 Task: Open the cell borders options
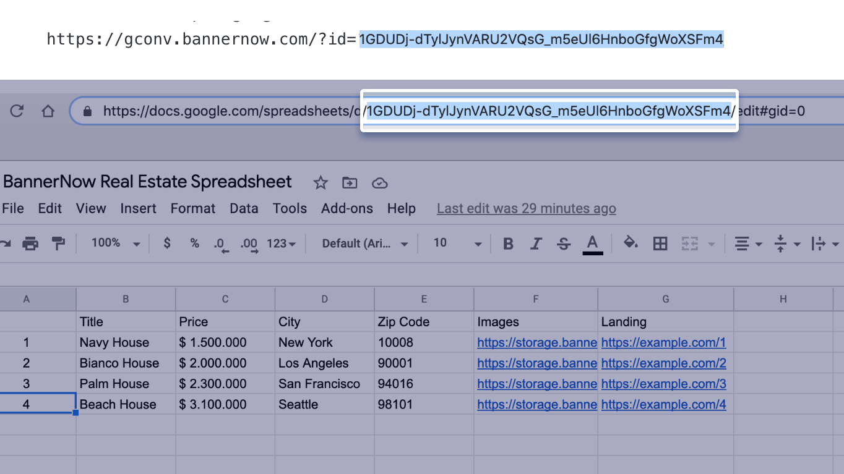(x=660, y=243)
